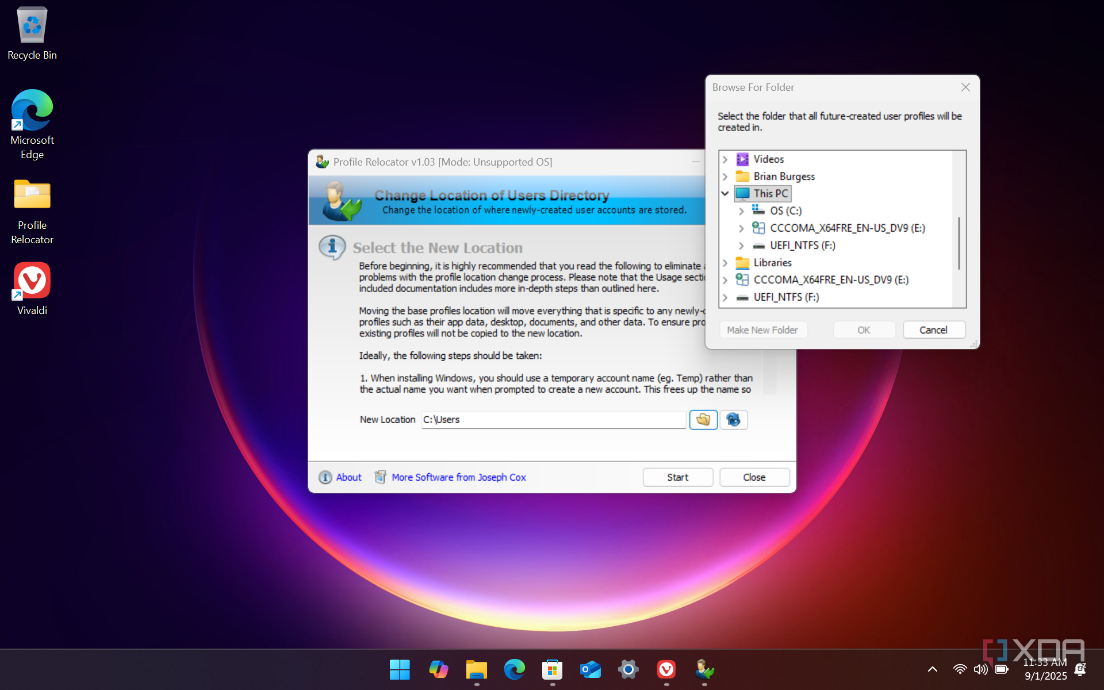This screenshot has height=690, width=1104.
Task: Open Microsoft Store from taskbar
Action: coord(552,669)
